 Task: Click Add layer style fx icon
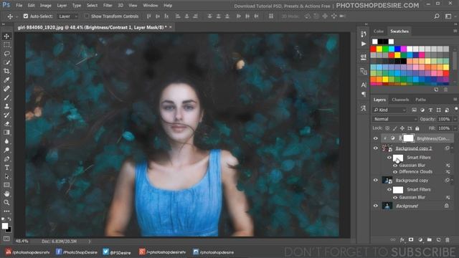[x=402, y=240]
